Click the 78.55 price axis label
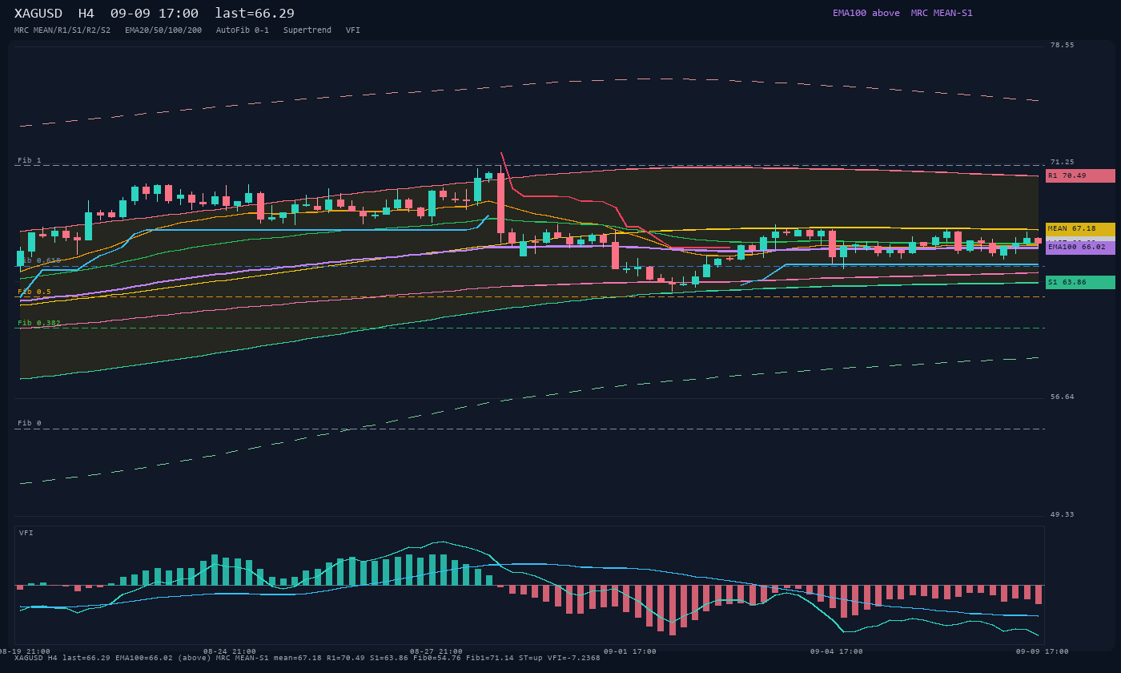The width and height of the screenshot is (1121, 673). tap(1063, 45)
